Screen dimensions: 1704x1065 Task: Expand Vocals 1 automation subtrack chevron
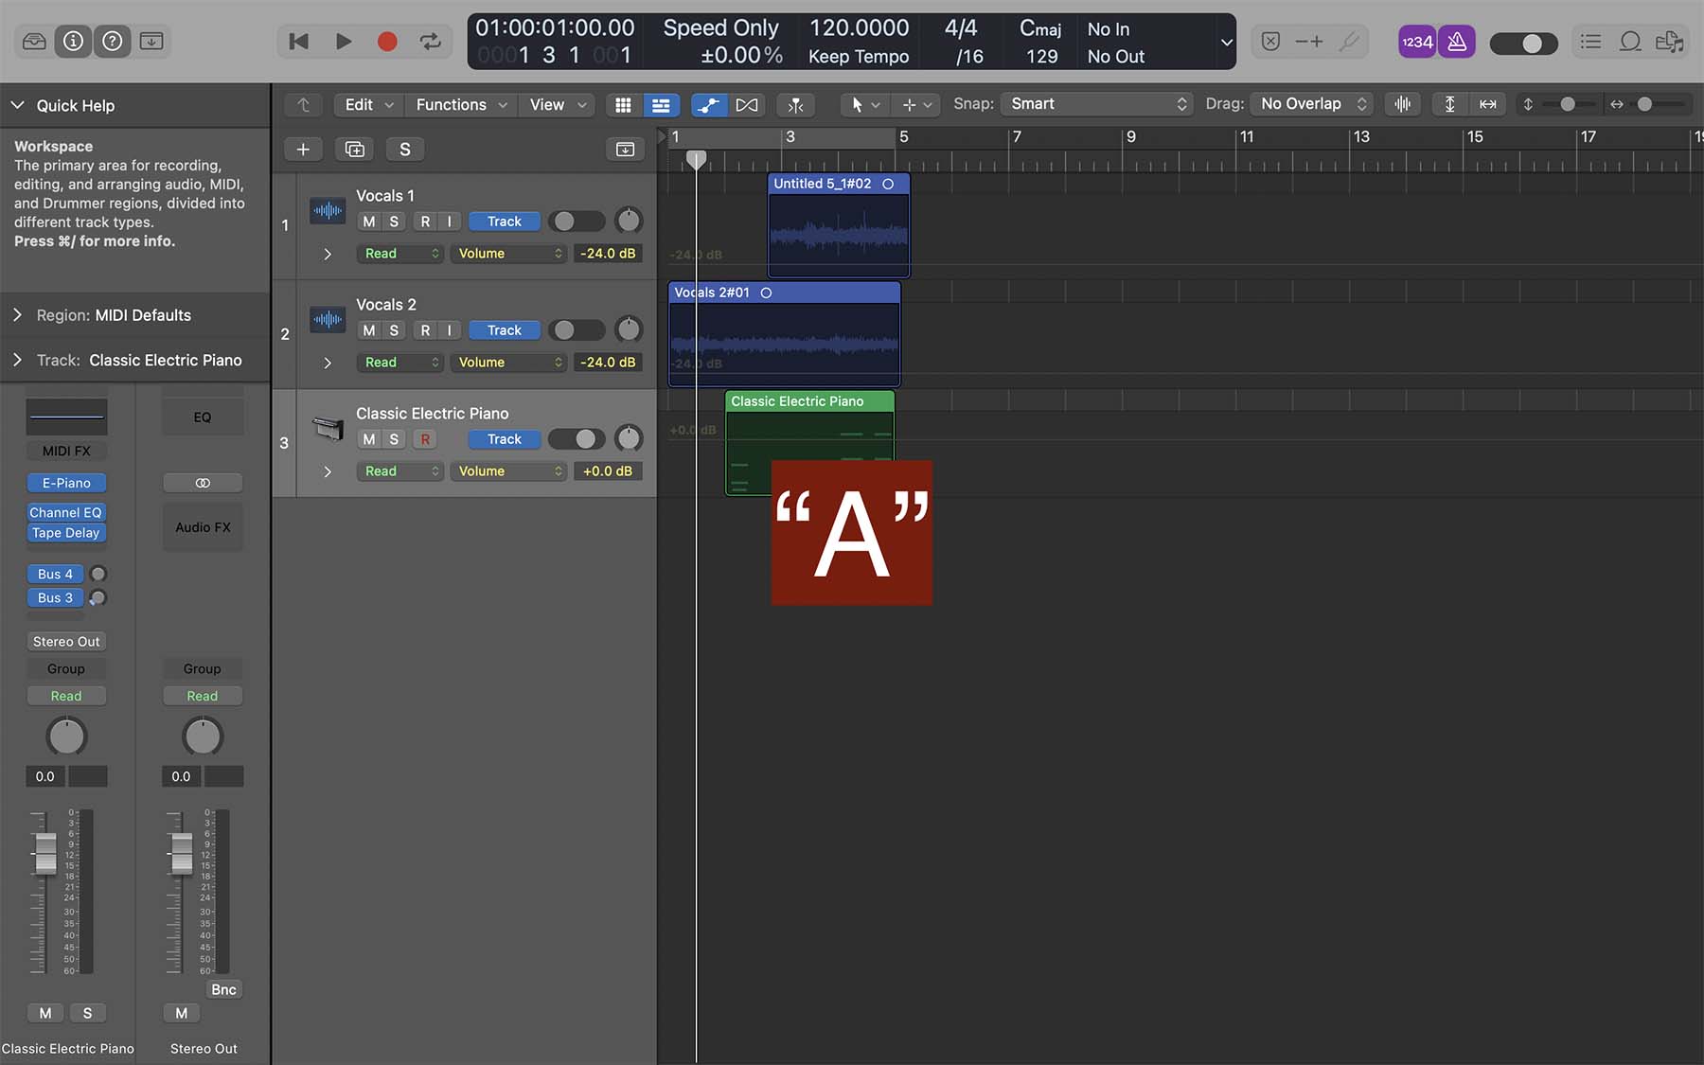(328, 254)
